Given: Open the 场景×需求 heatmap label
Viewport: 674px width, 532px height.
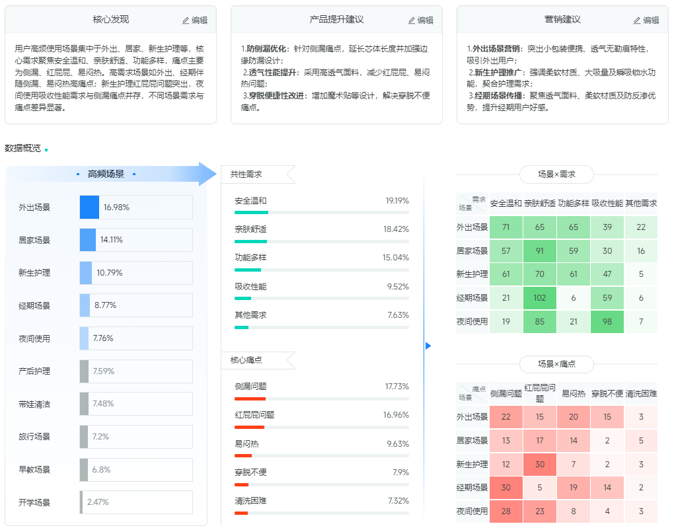Looking at the screenshot, I should pos(556,174).
